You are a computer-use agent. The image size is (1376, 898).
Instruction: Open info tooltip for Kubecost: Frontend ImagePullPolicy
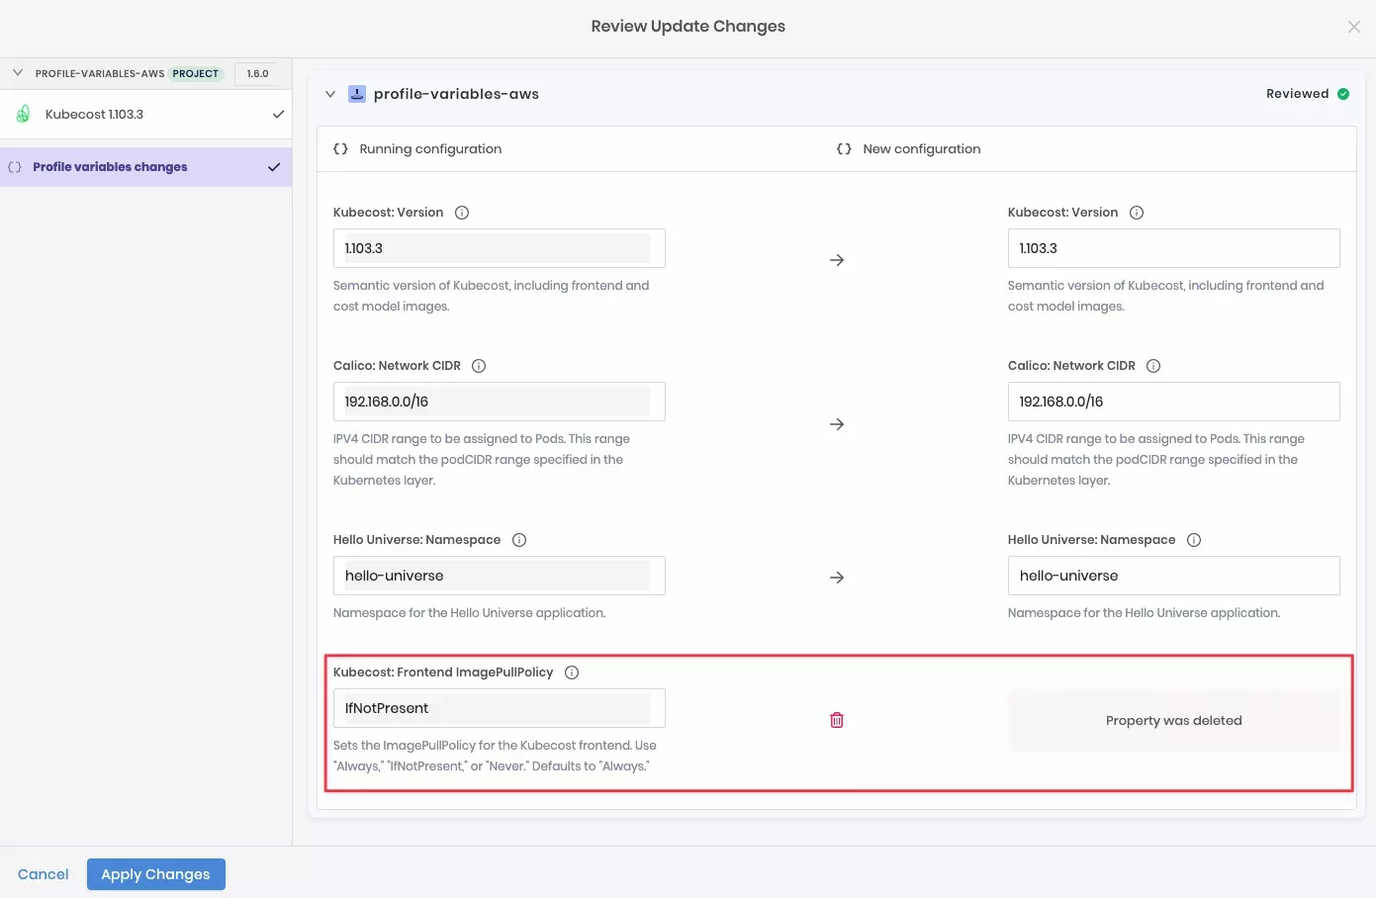click(x=571, y=672)
